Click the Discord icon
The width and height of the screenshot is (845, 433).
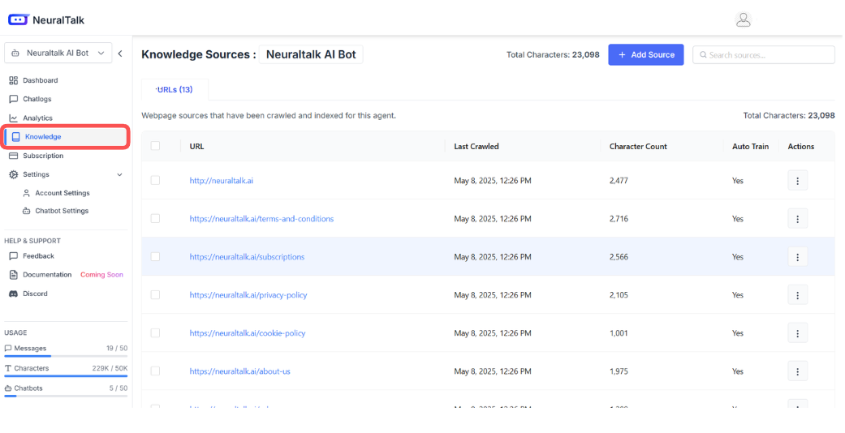(14, 294)
